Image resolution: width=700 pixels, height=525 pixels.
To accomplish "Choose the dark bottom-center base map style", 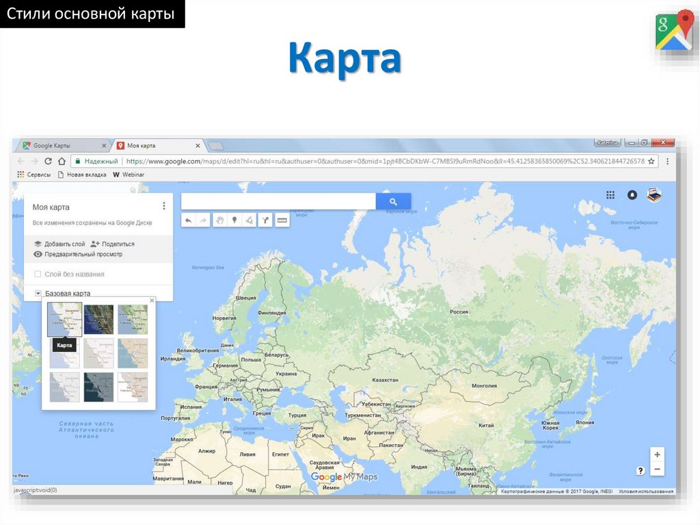I will click(98, 387).
